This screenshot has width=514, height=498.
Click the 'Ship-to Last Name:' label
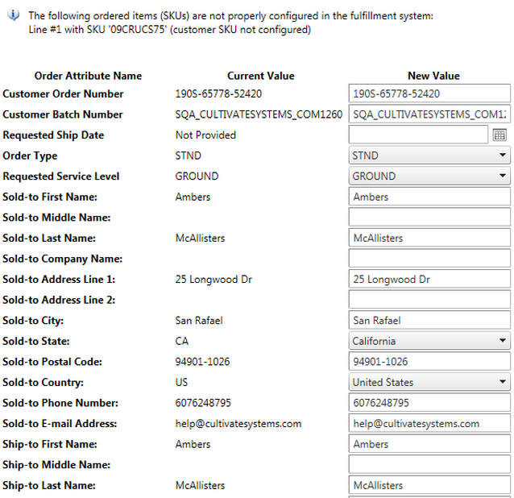(x=49, y=485)
